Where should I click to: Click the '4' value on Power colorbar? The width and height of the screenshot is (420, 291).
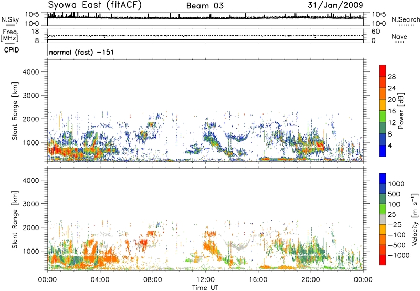click(390, 146)
